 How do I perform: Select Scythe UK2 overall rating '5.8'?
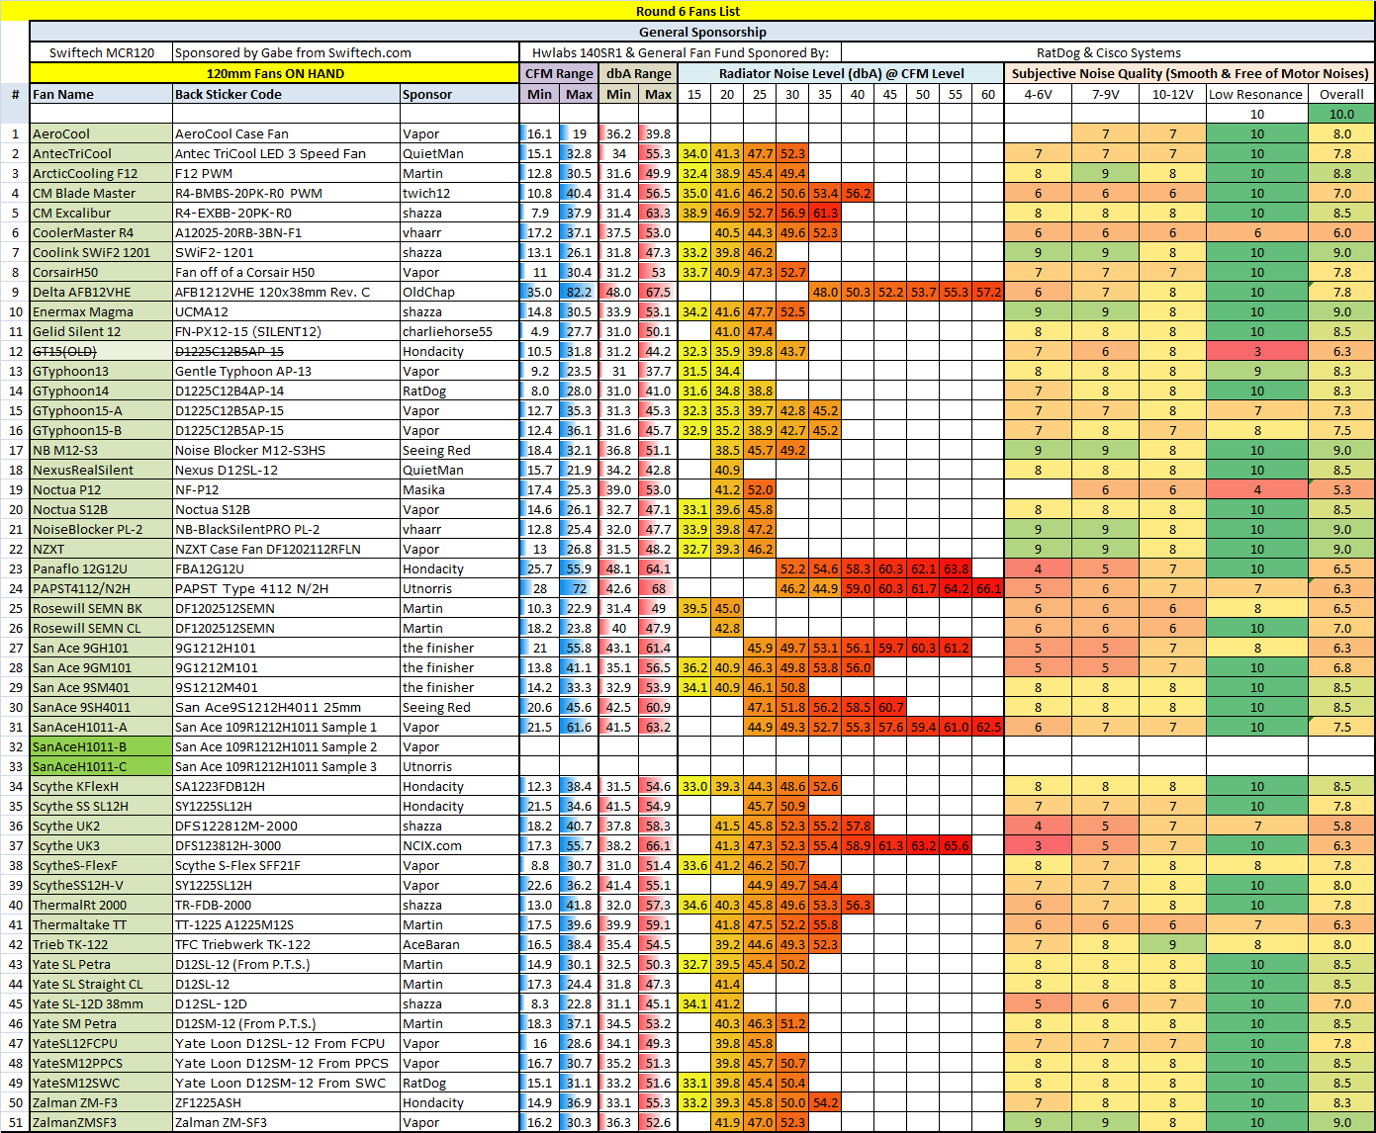1341,826
